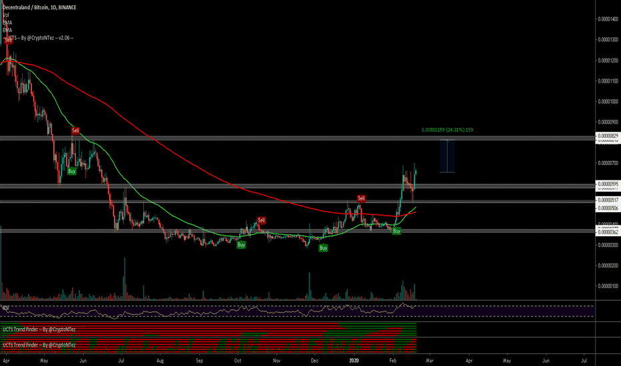The width and height of the screenshot is (621, 366).
Task: Click the 0.00000900 price scale value
Action: click(608, 122)
